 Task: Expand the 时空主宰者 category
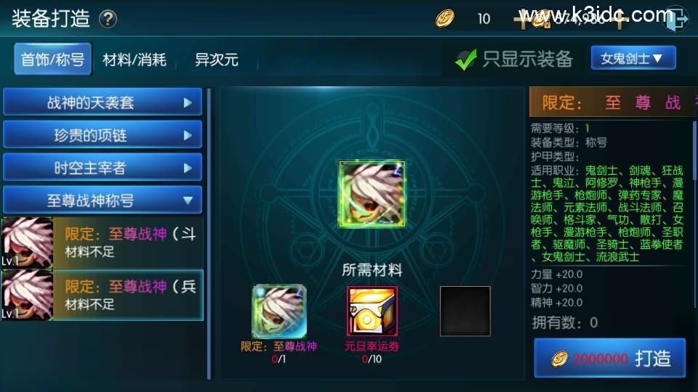click(x=103, y=168)
